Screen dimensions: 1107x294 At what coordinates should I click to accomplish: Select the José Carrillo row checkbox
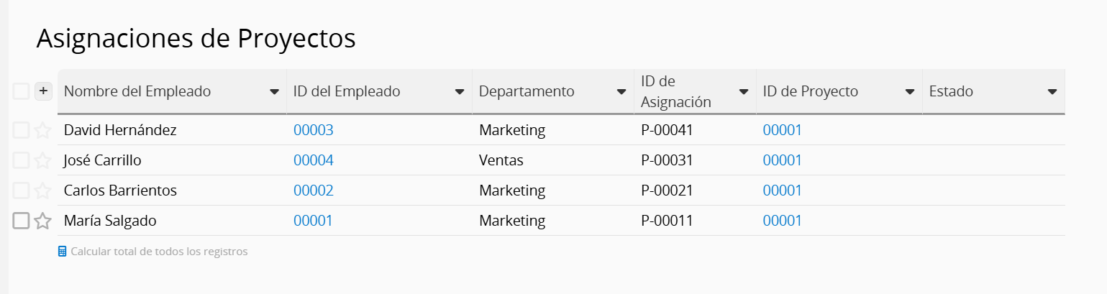coord(21,160)
